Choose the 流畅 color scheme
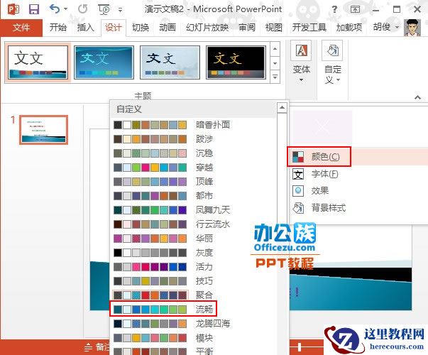Screen dimensions: 428x355 coord(194,309)
